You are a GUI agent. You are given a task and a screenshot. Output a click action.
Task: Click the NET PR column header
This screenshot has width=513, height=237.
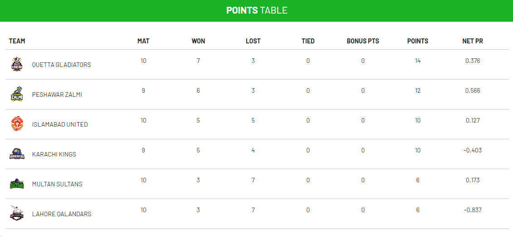pyautogui.click(x=473, y=41)
